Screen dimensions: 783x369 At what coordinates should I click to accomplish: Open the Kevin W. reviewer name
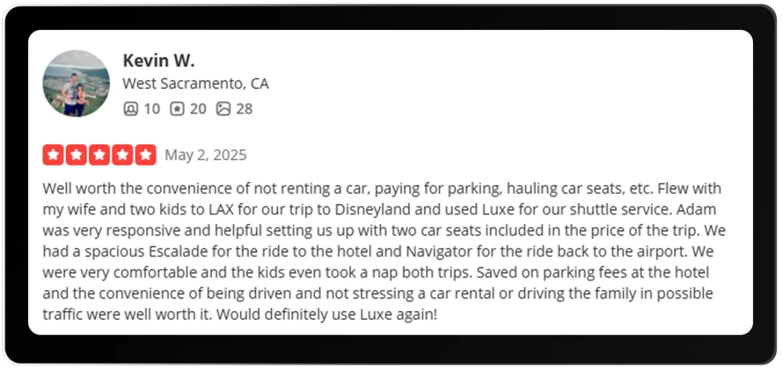pyautogui.click(x=159, y=61)
